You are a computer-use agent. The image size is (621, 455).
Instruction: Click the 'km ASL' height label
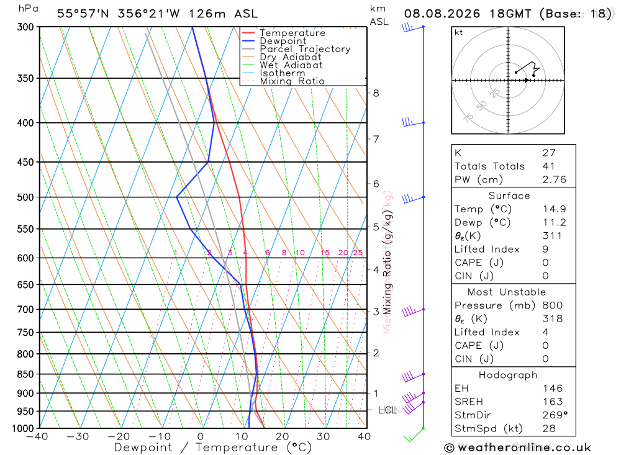tap(379, 15)
